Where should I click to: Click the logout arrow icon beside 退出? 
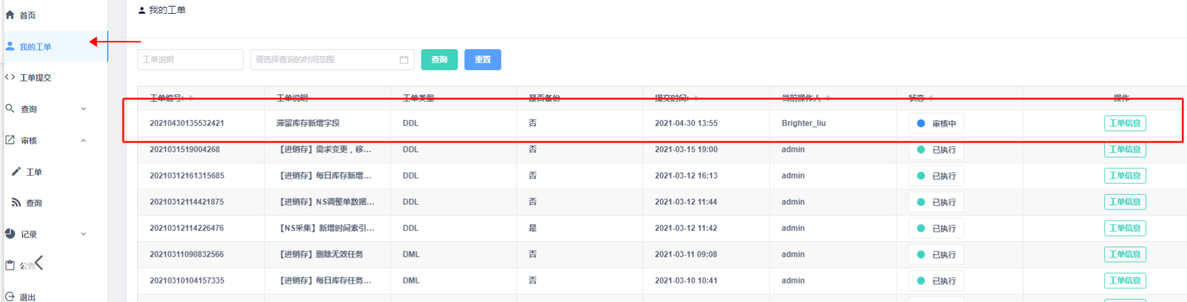click(x=10, y=297)
